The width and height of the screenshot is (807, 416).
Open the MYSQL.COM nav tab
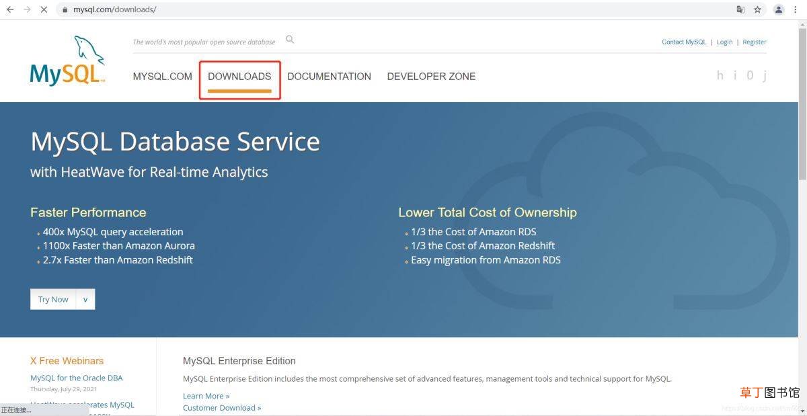[x=163, y=77]
